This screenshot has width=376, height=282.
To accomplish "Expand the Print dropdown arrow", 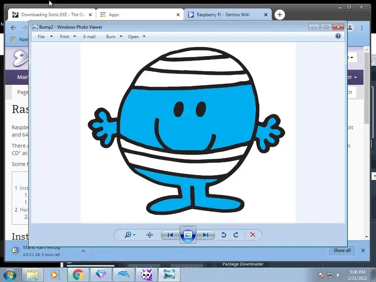I will tap(75, 36).
